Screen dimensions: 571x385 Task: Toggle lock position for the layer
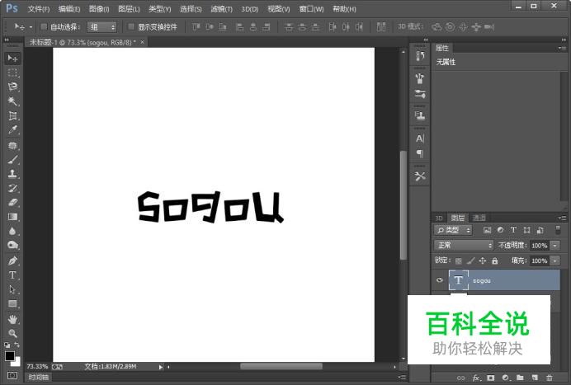[x=483, y=261]
